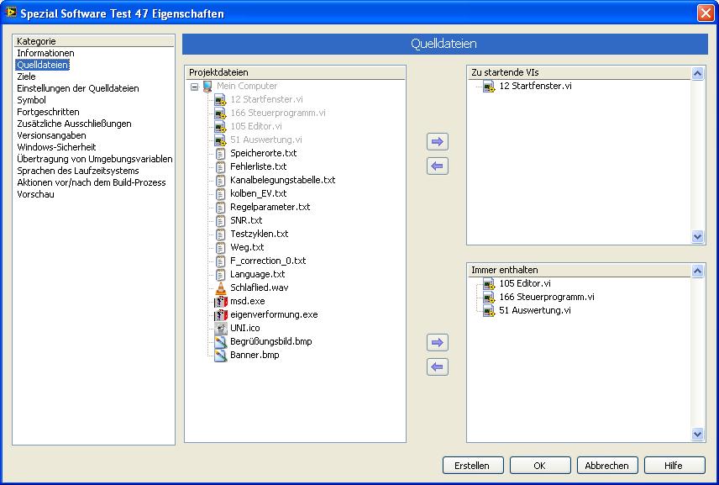The width and height of the screenshot is (719, 485).
Task: Click the F_correction_0.txt file icon
Action: point(221,261)
